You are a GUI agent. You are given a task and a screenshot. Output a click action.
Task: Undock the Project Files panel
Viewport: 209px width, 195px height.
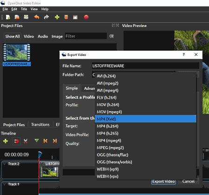pyautogui.click(x=113, y=25)
